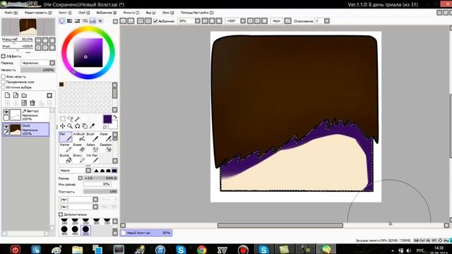Select the Eraser tool
452x254 pixels.
pos(79,147)
